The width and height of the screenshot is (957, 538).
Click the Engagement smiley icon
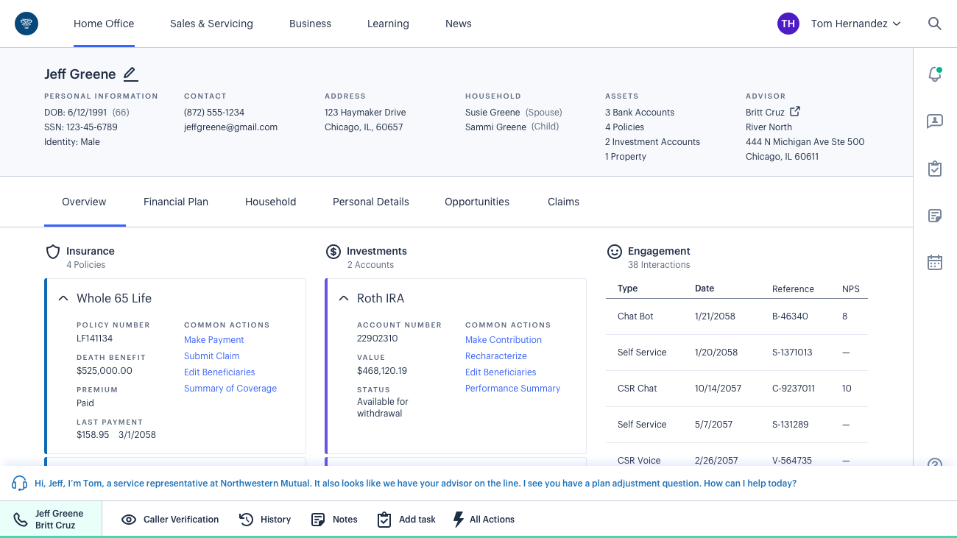[614, 252]
